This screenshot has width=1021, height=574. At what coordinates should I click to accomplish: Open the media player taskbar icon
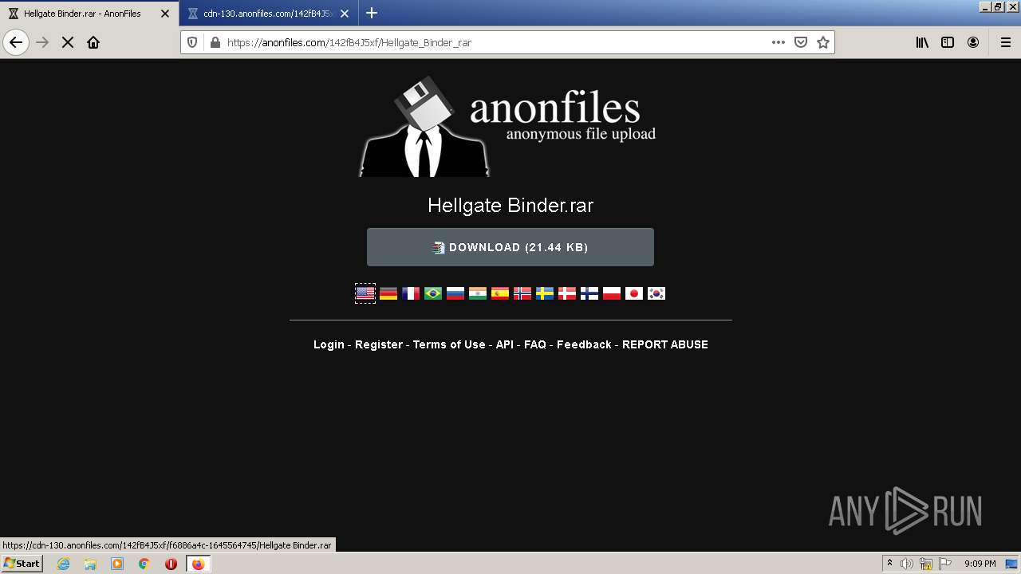[x=117, y=564]
